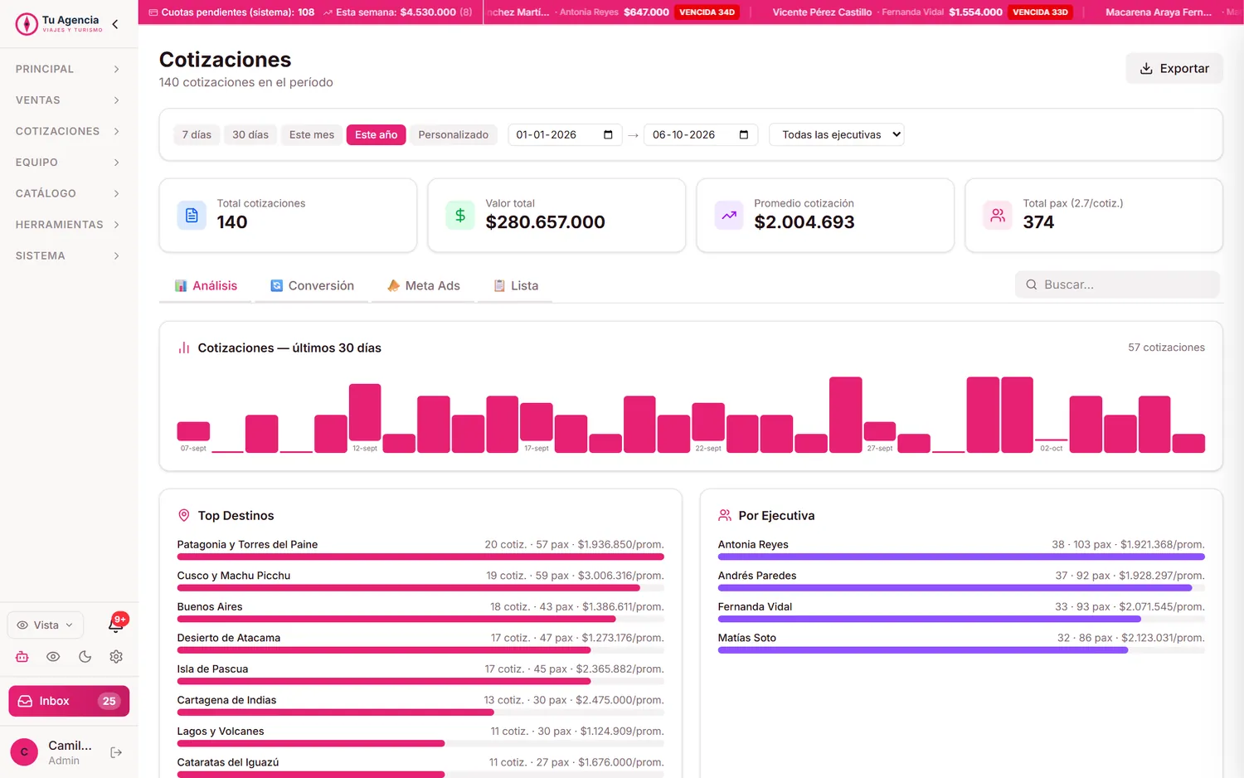The height and width of the screenshot is (778, 1244).
Task: Toggle dark mode with the moon icon
Action: (x=85, y=656)
